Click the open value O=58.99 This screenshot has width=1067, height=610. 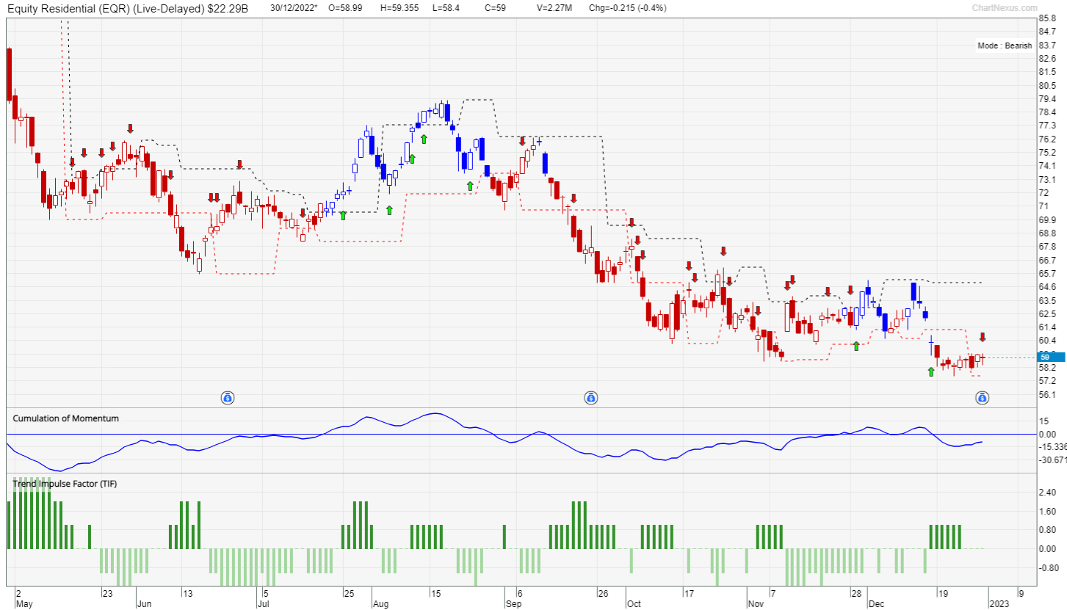pos(347,8)
